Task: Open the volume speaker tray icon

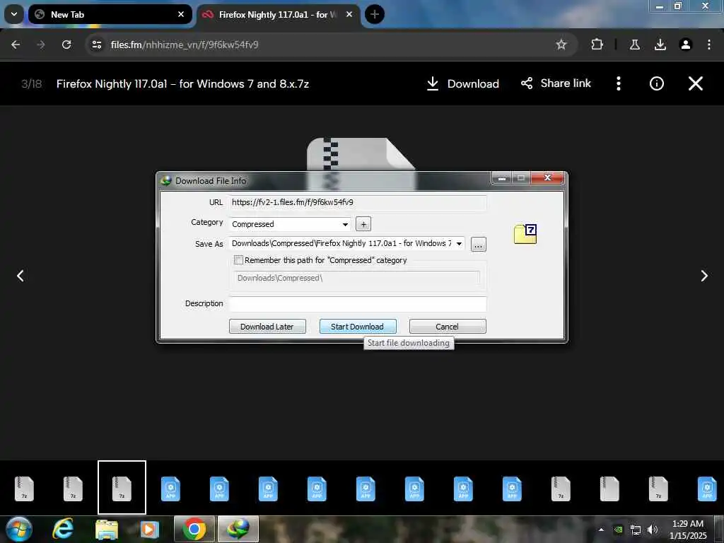Action: click(653, 530)
